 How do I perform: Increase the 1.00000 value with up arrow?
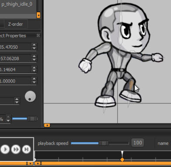coord(34,79)
